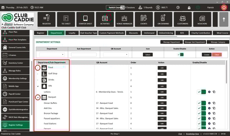
Task: Toggle enable switch for Dinner Buffets row
Action: coord(202,103)
